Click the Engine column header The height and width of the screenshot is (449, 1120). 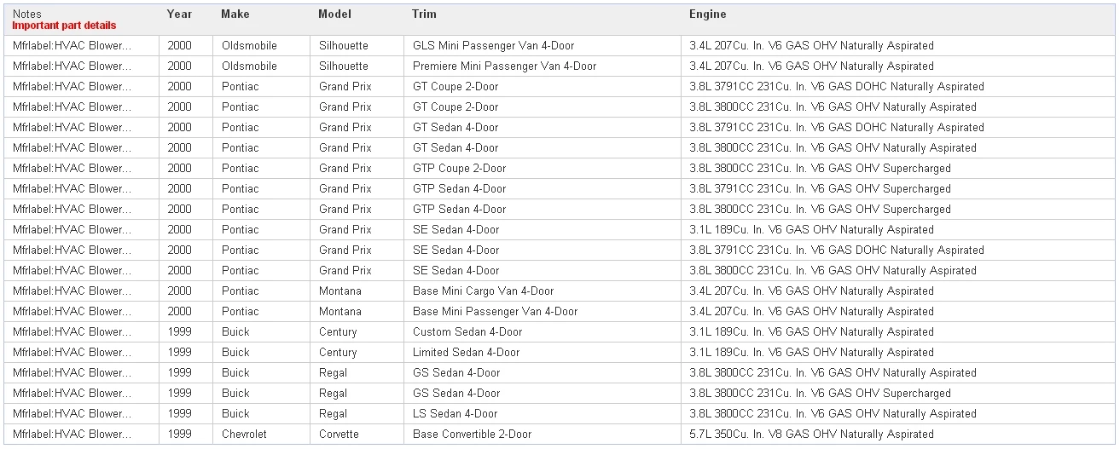708,14
